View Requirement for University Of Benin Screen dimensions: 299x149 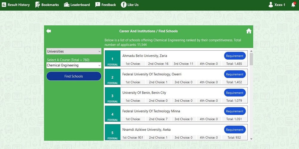coord(235,93)
